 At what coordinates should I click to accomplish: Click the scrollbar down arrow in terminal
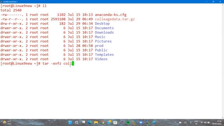tap(223, 118)
